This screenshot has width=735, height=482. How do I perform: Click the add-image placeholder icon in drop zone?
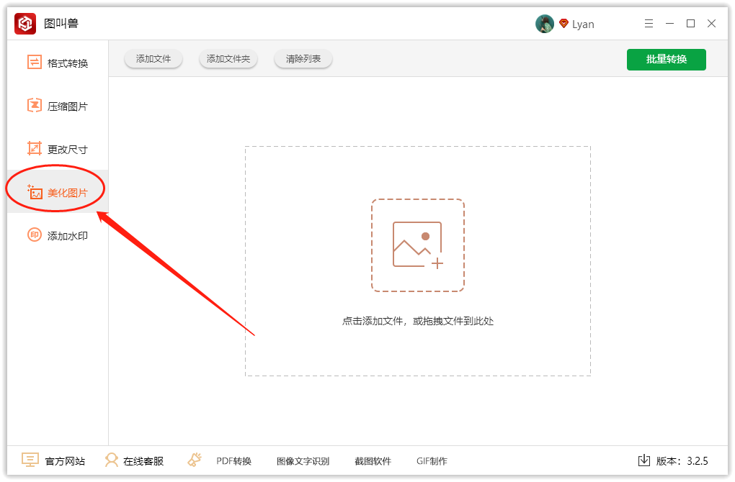[x=418, y=245]
